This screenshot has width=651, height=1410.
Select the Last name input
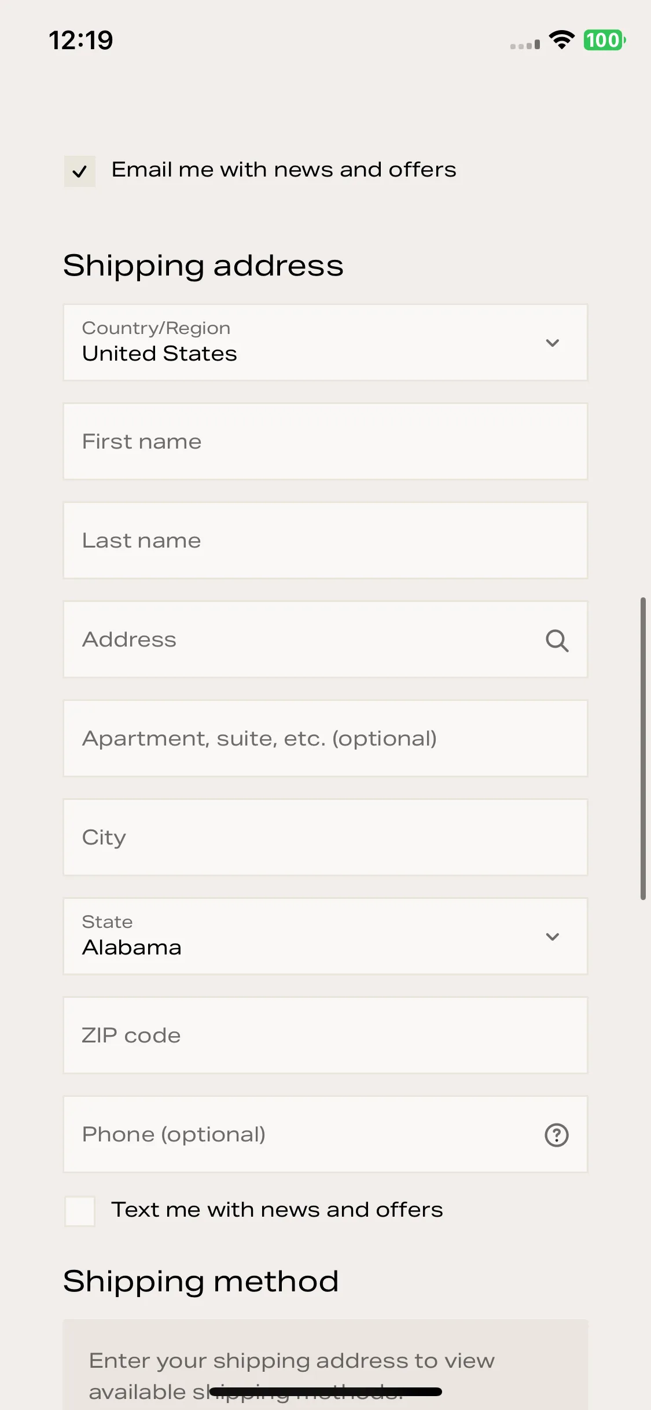(x=325, y=541)
